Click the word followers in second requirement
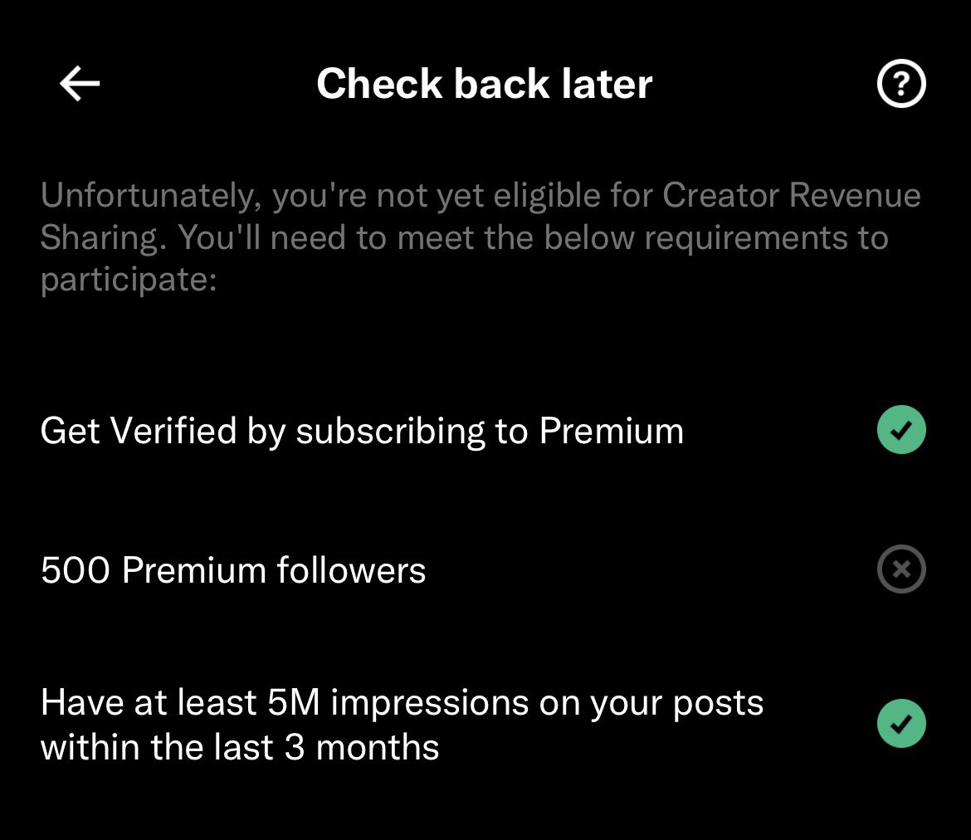Image resolution: width=971 pixels, height=840 pixels. click(x=351, y=570)
